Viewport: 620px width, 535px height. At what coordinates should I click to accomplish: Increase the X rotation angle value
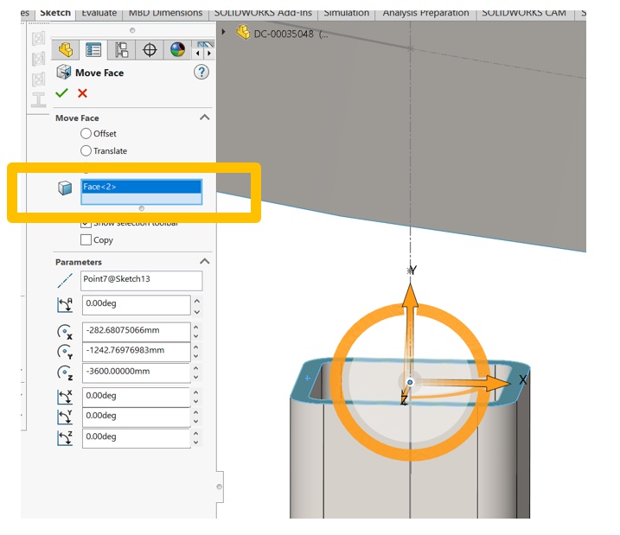(196, 392)
